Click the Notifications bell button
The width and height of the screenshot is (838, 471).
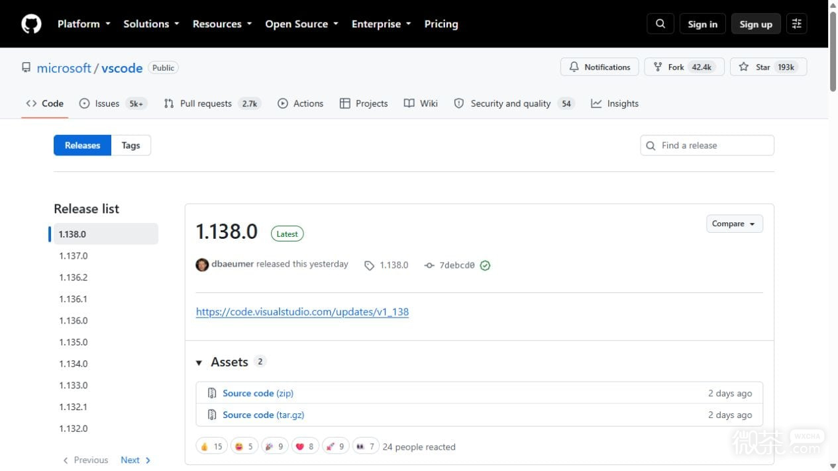coord(600,67)
